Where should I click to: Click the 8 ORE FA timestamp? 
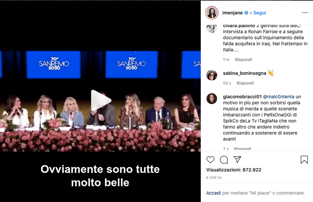pyautogui.click(x=214, y=178)
